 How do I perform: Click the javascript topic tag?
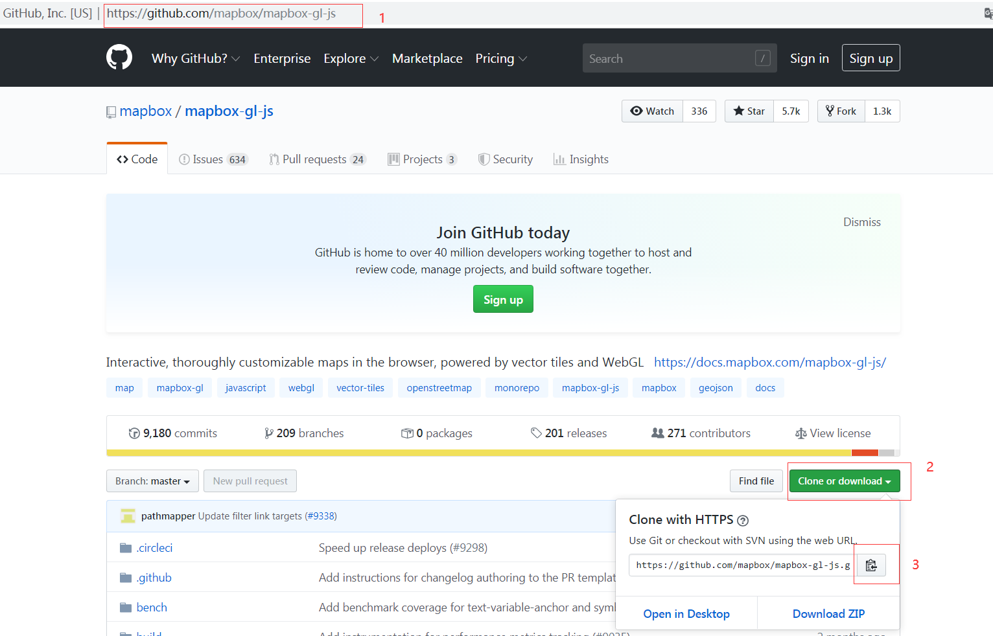[x=246, y=388]
